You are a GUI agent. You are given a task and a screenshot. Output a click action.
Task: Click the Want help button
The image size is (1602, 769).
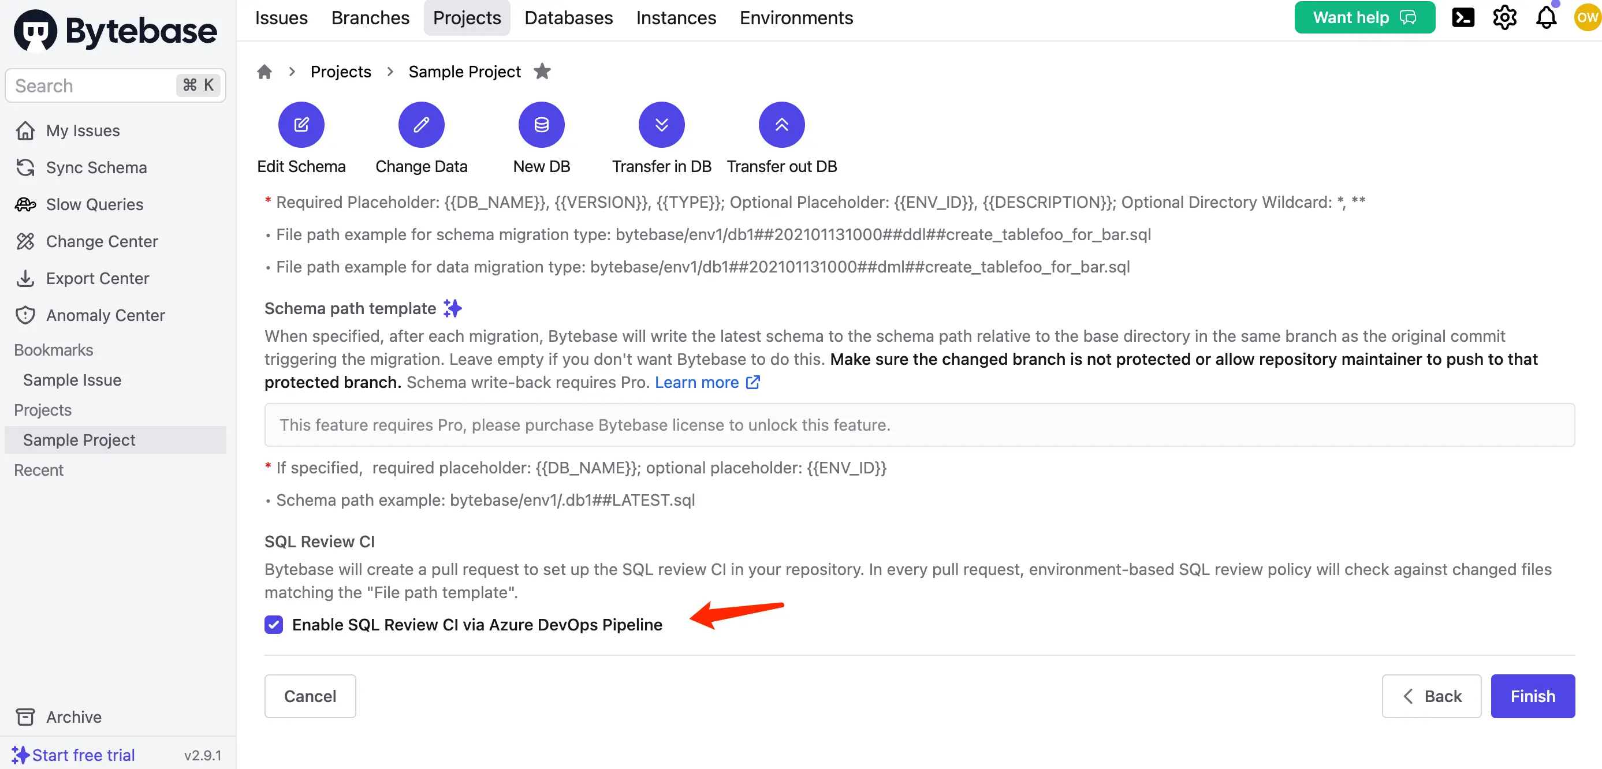pos(1365,17)
